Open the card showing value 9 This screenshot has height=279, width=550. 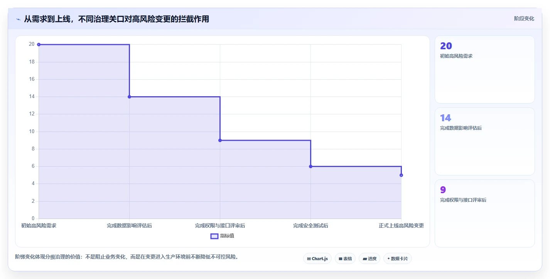click(485, 214)
